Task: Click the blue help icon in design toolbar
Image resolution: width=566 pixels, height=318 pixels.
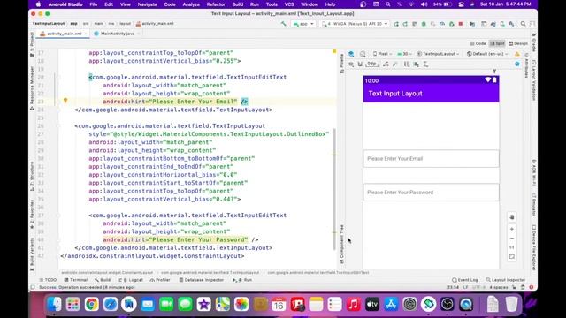Action: (517, 64)
